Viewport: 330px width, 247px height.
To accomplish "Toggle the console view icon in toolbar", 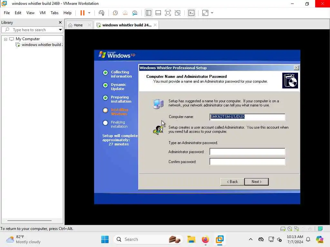I will point(191,13).
